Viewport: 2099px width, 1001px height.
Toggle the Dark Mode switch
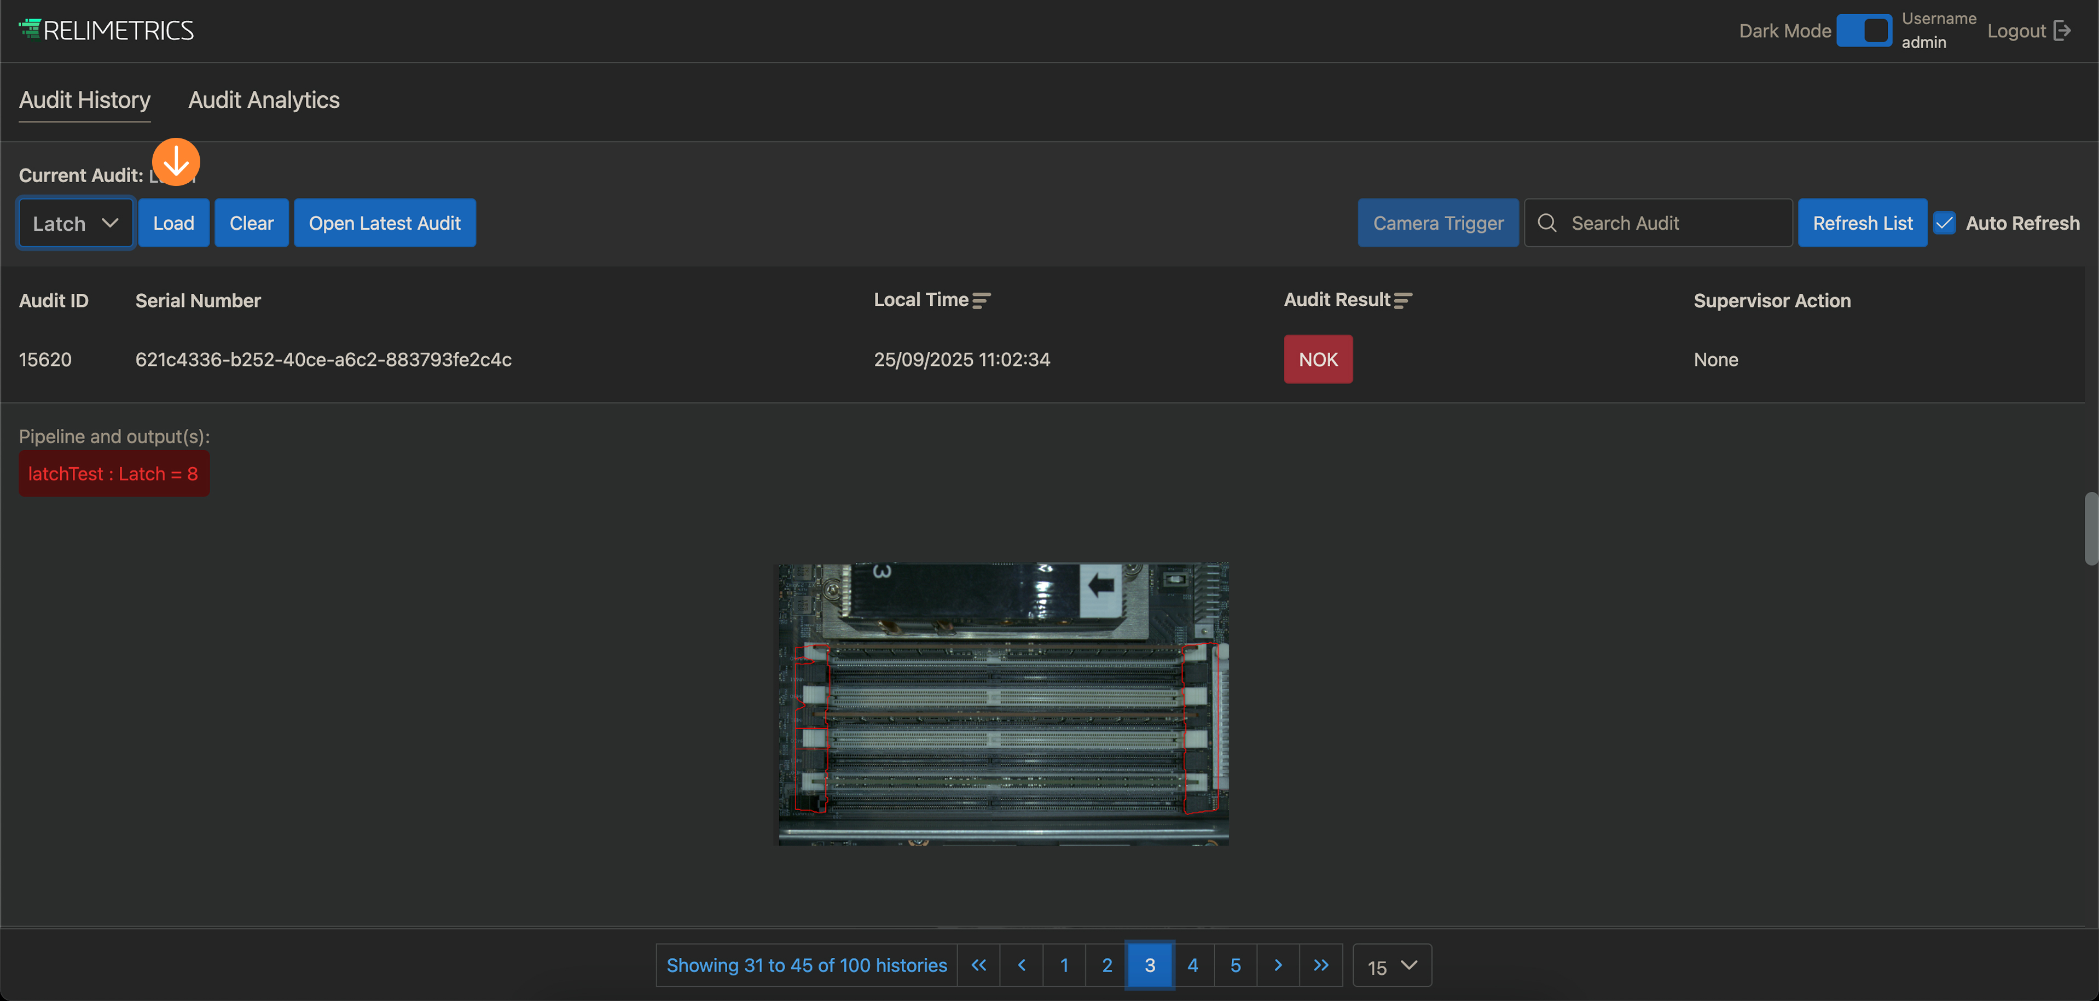coord(1864,31)
